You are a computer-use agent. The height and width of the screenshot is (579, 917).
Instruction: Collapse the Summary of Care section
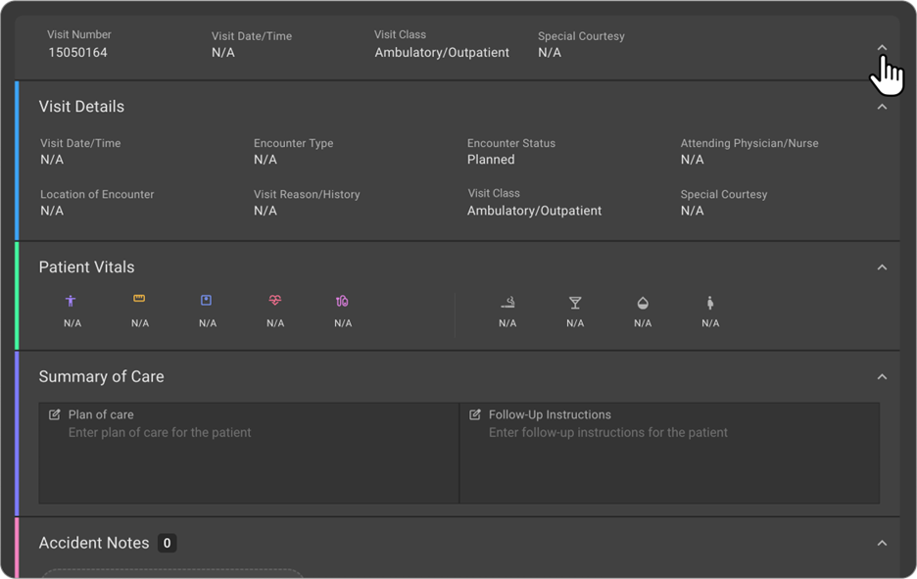pos(883,376)
